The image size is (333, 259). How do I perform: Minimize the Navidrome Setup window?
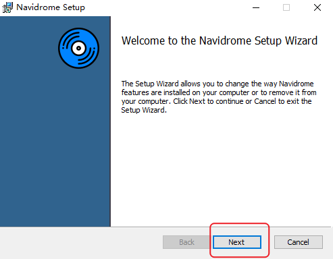coord(256,7)
